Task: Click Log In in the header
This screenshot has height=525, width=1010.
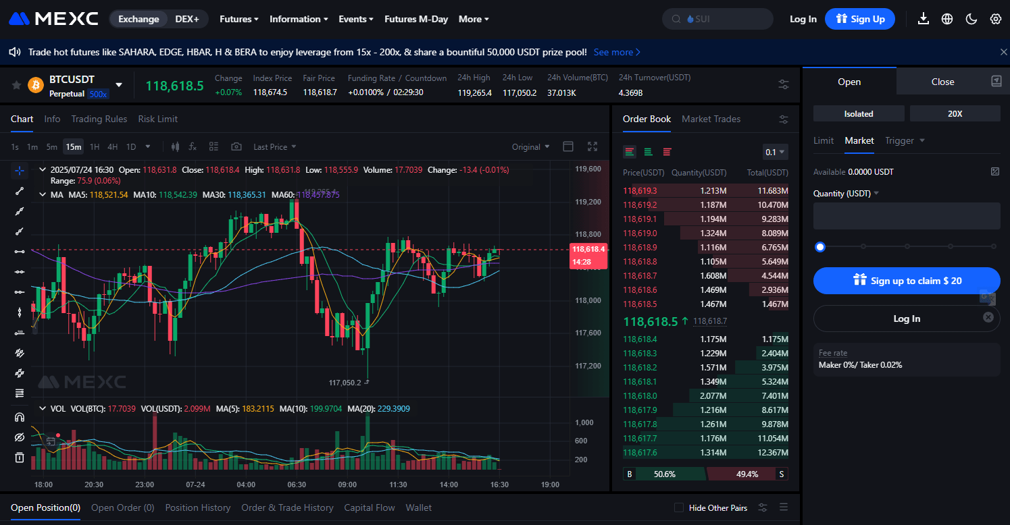Action: [x=803, y=19]
